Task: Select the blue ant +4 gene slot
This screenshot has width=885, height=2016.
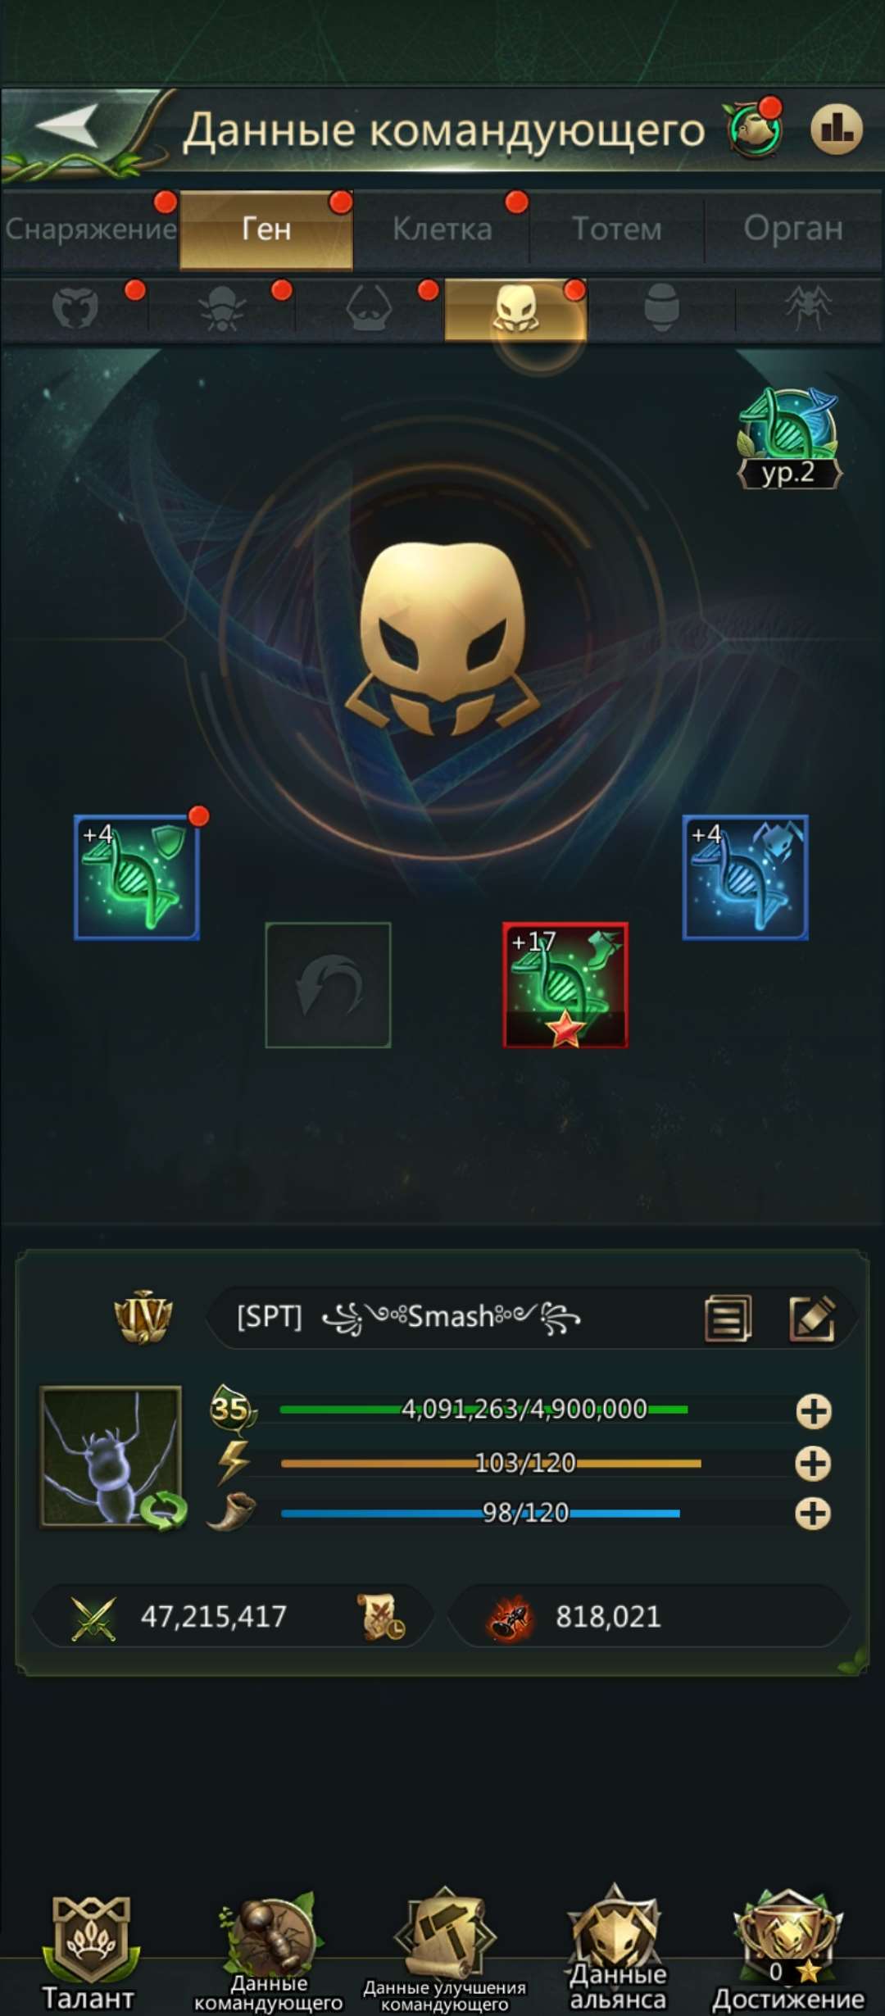Action: [x=746, y=877]
